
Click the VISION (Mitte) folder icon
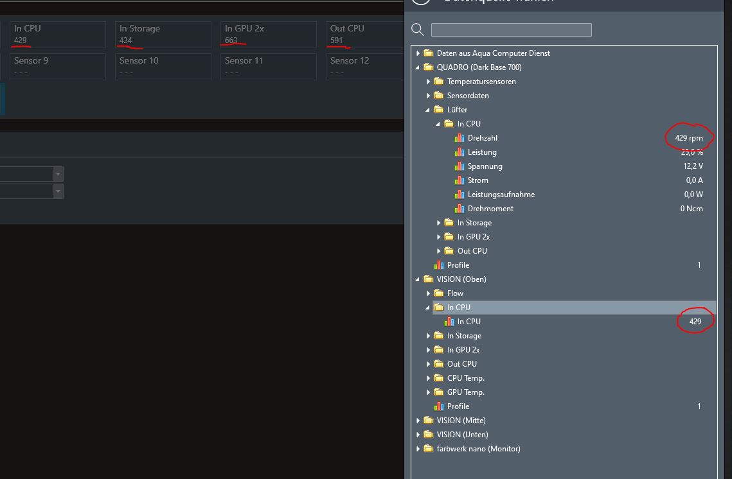click(x=429, y=420)
